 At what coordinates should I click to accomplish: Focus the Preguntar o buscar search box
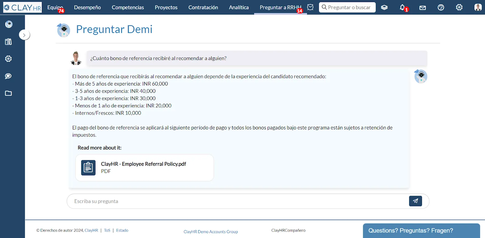(x=347, y=7)
